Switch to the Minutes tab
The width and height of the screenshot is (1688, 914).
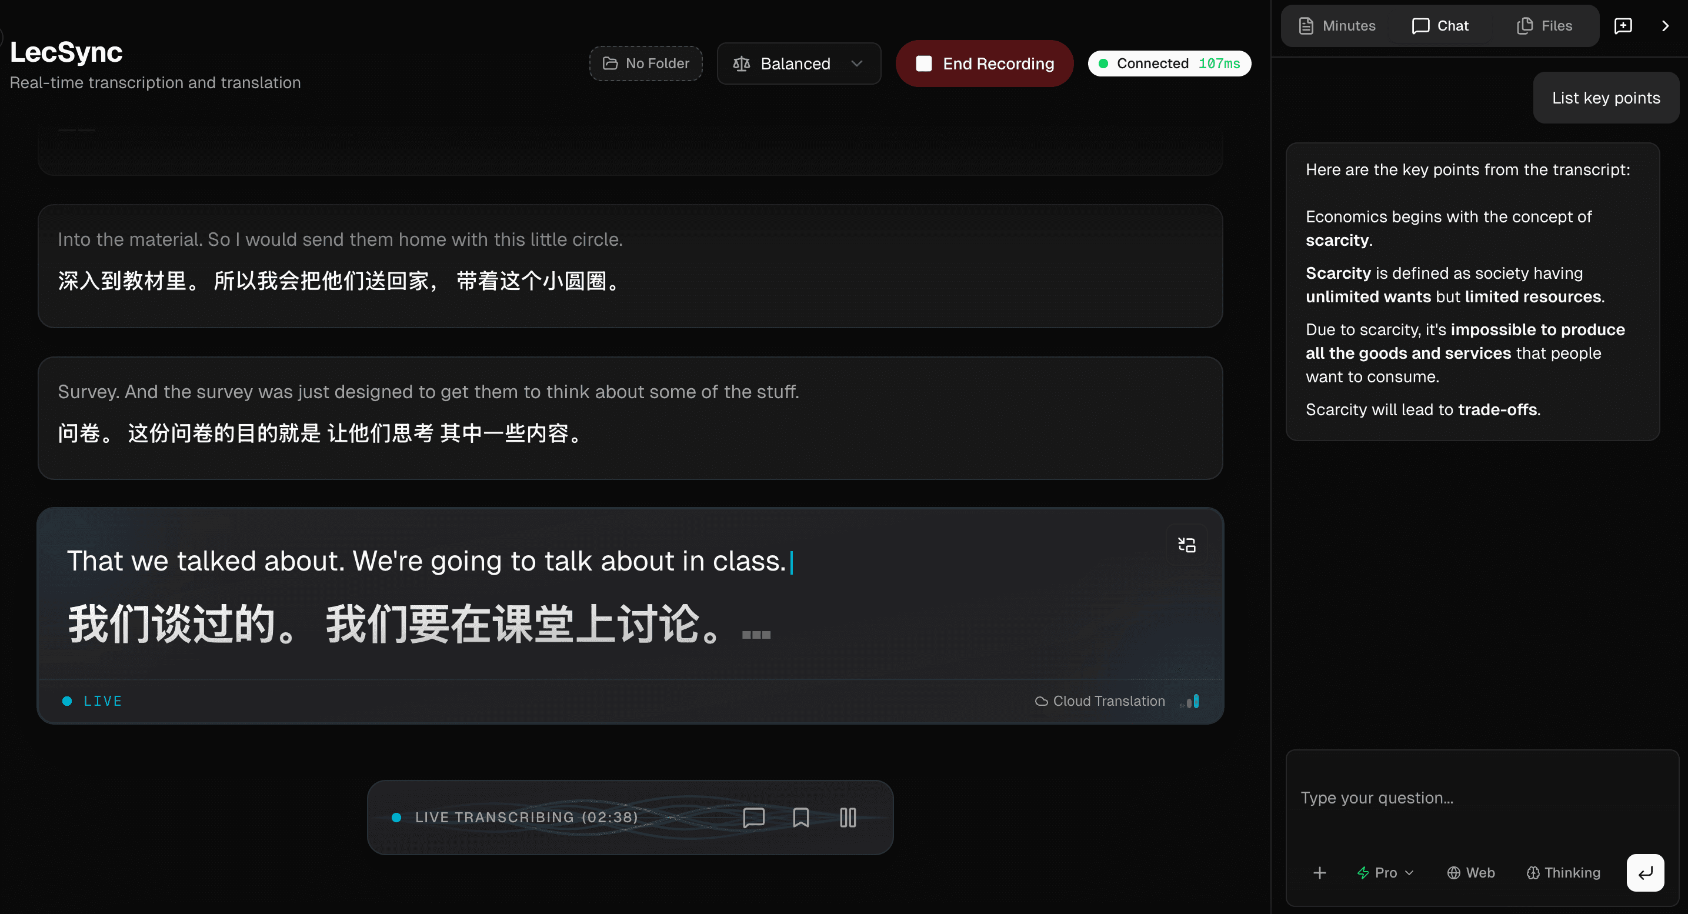coord(1336,25)
